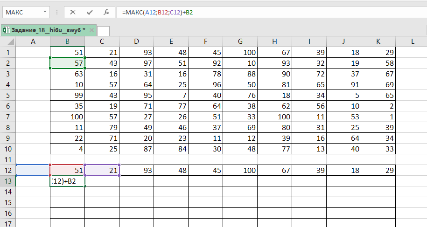The height and width of the screenshot is (227, 427).
Task: Click cell C13 right of the edited cell
Action: 102,181
